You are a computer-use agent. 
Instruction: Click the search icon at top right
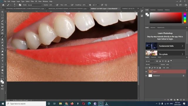pos(177,5)
